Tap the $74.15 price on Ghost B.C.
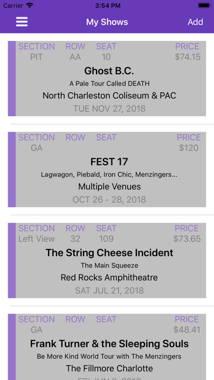 click(x=188, y=57)
